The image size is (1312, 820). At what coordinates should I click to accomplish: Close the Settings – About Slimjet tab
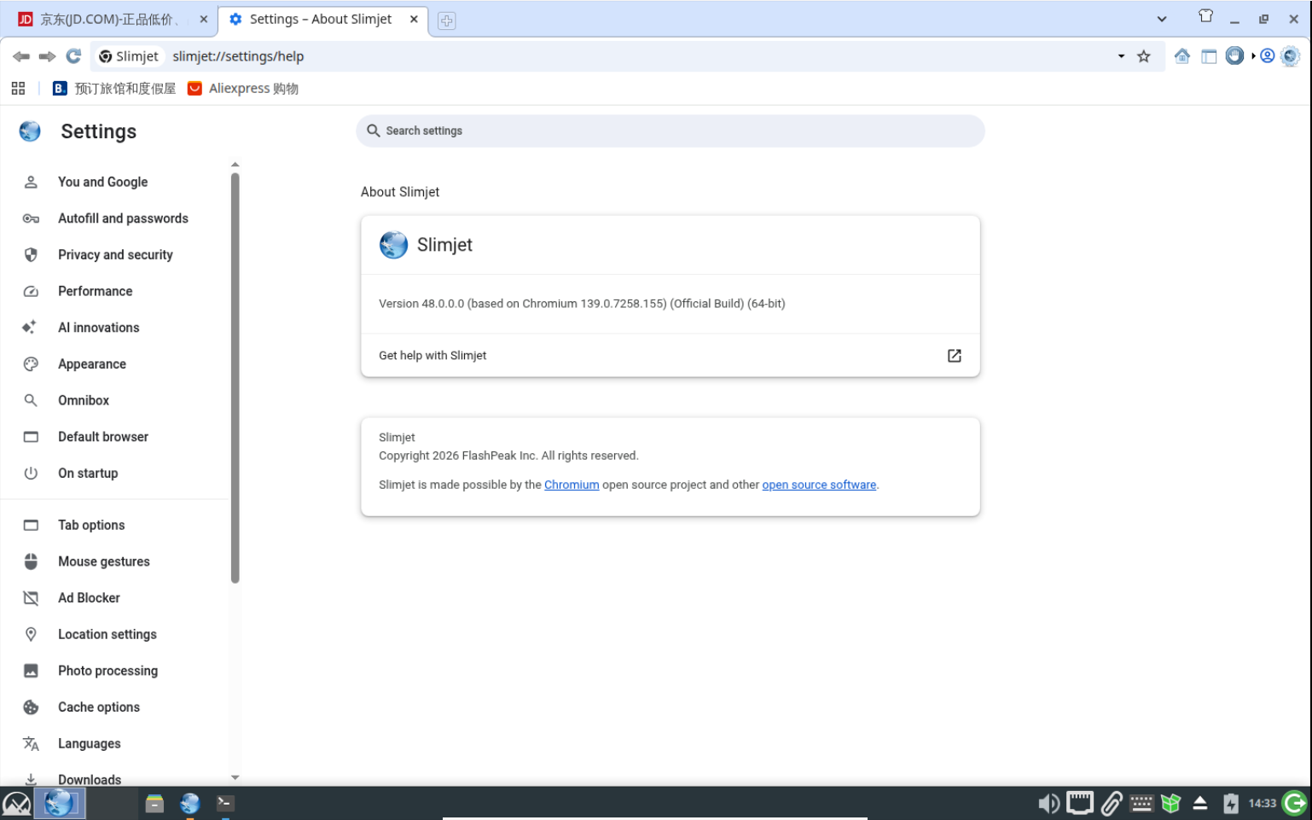[x=414, y=19]
